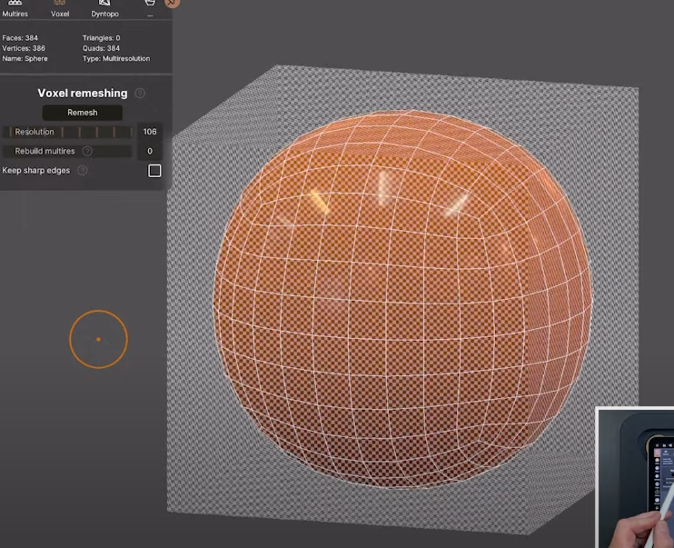Open the Dyntopo tab
This screenshot has height=548, width=674.
[105, 8]
